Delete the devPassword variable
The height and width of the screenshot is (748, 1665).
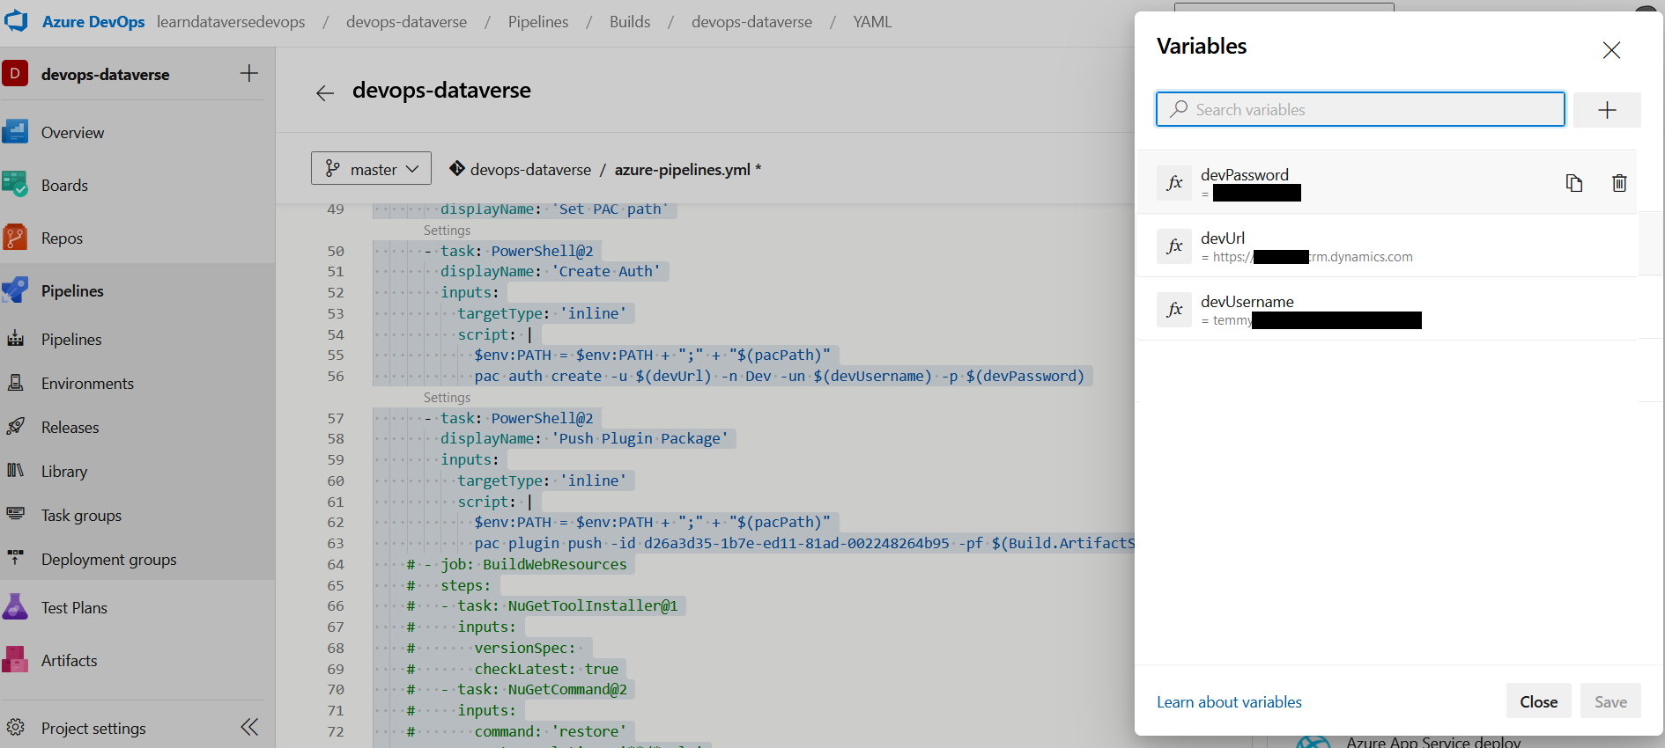tap(1619, 183)
